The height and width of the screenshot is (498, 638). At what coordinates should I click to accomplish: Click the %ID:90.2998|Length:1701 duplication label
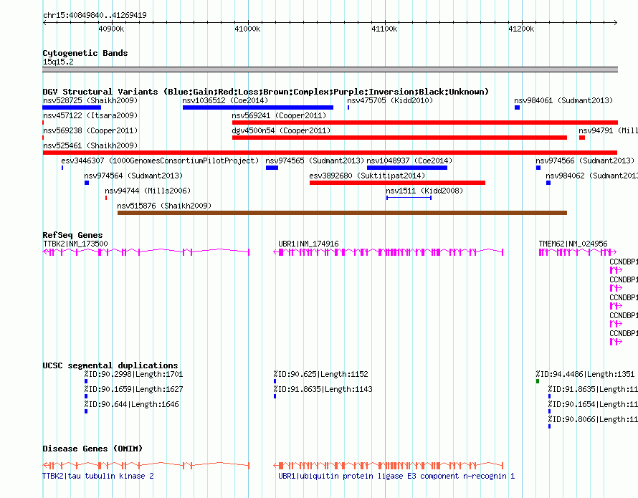coord(133,374)
